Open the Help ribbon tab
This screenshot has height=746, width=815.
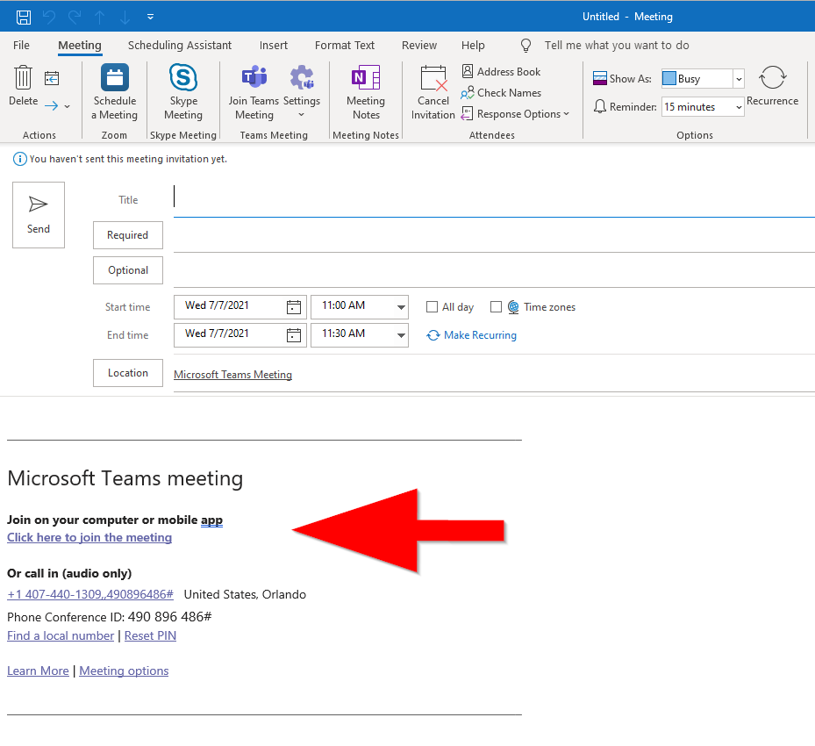coord(473,46)
